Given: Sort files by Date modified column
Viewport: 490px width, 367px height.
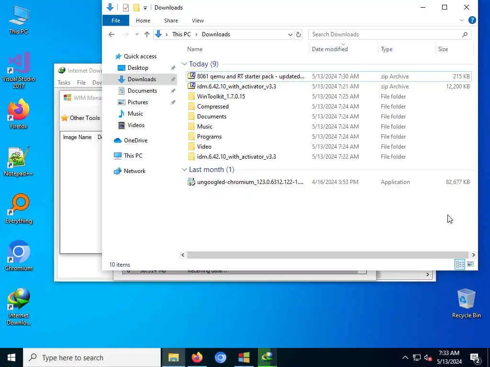Looking at the screenshot, I should tap(329, 49).
